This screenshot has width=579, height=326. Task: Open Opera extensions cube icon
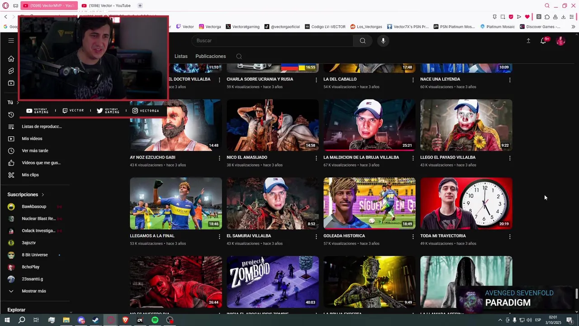click(547, 17)
